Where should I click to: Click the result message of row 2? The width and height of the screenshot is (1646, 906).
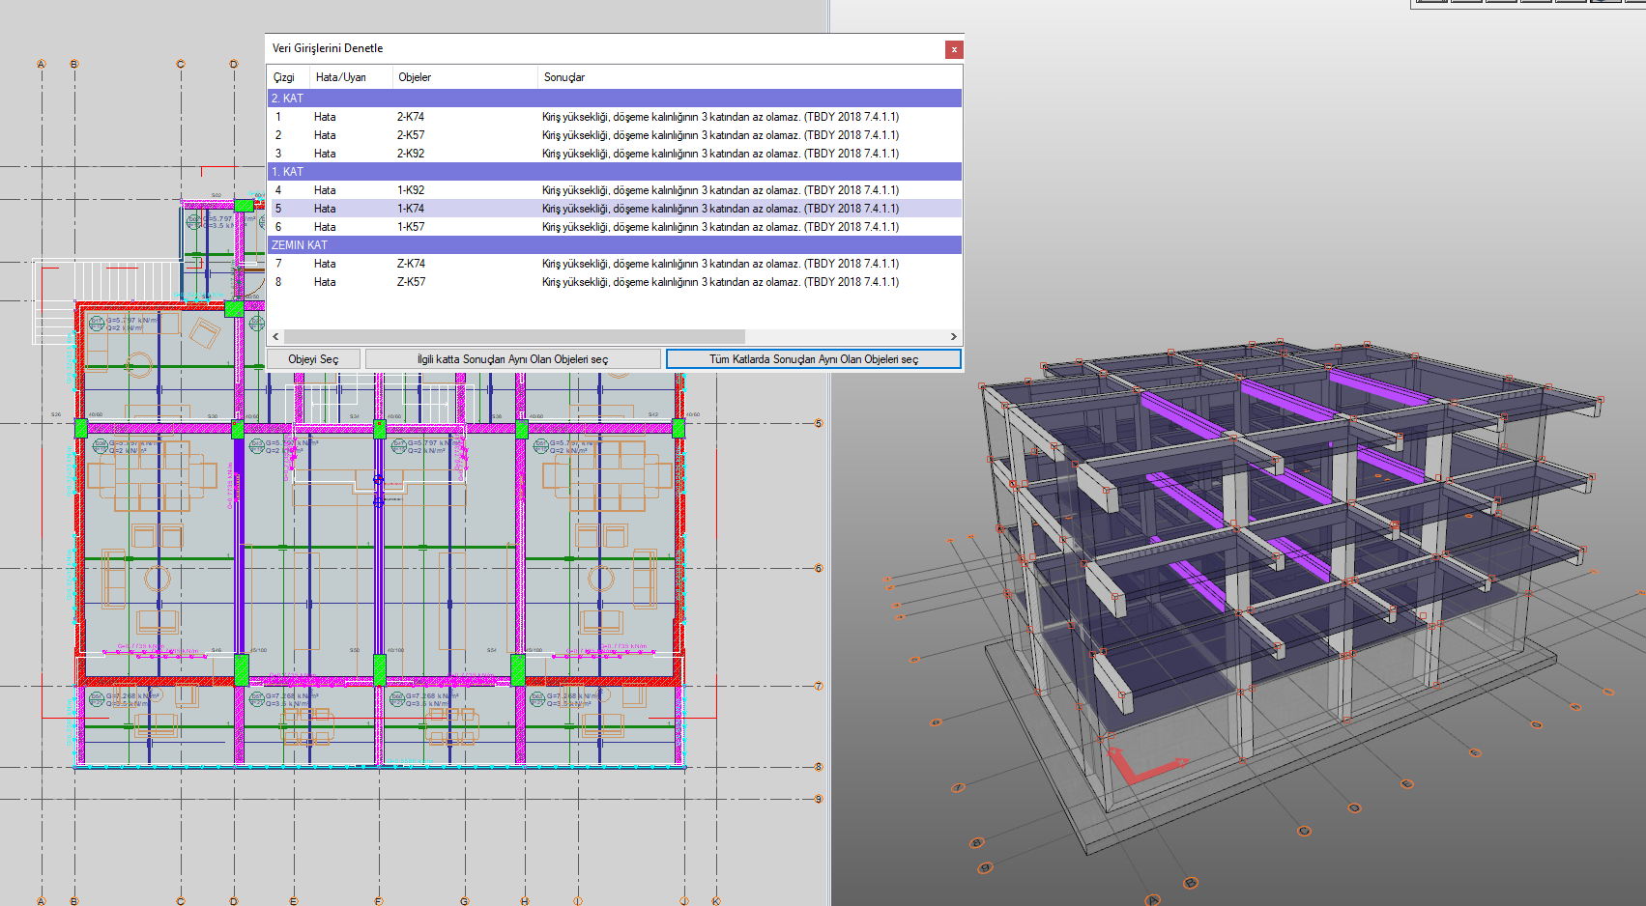(x=720, y=135)
